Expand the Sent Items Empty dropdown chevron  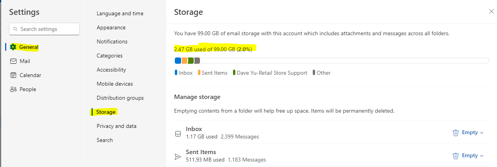point(482,156)
